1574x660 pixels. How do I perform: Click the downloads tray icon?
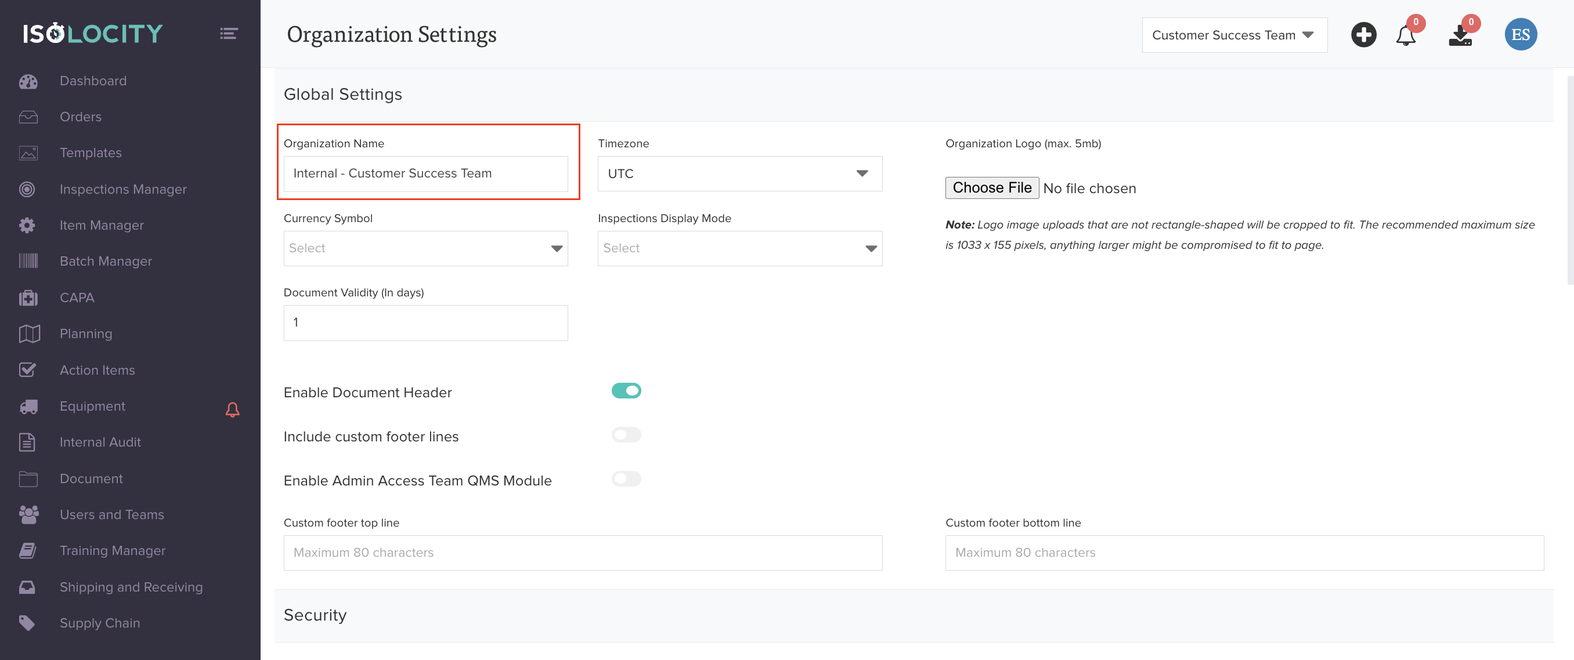pyautogui.click(x=1460, y=35)
